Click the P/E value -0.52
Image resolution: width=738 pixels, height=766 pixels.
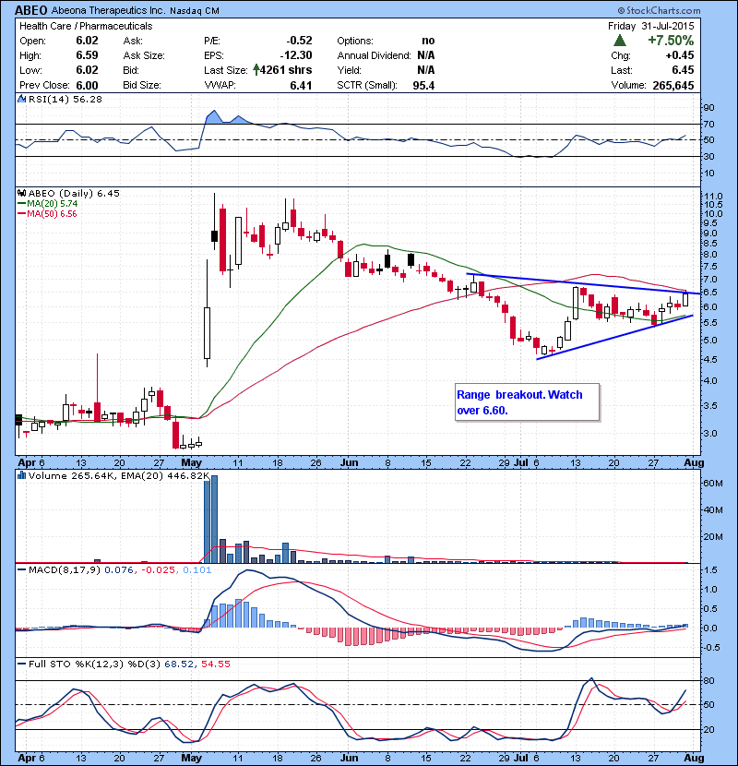coord(299,41)
